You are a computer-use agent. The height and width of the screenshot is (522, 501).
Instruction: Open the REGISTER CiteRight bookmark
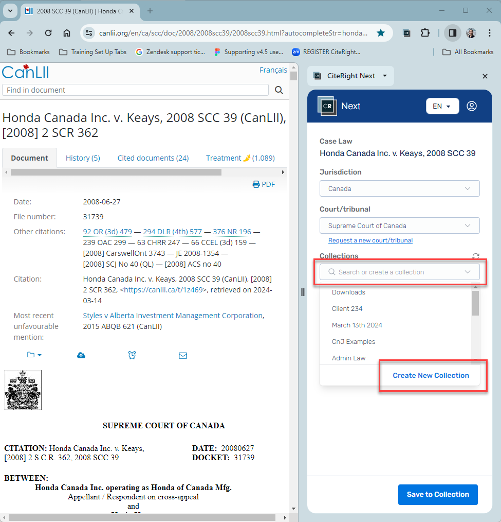click(x=326, y=52)
